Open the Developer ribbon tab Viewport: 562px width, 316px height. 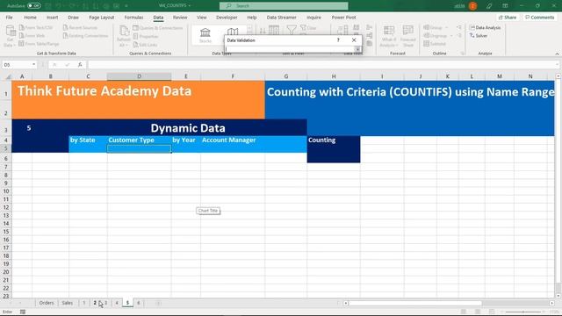(227, 18)
